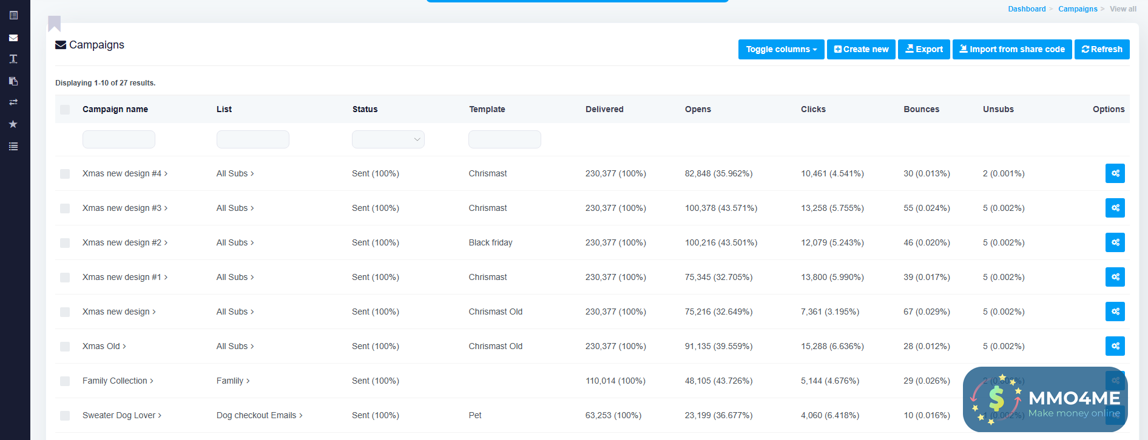Click the Delivered column header

(604, 109)
